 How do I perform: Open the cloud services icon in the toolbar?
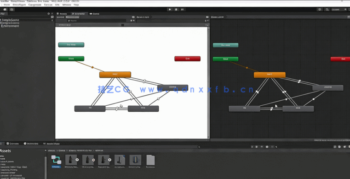tap(5, 10)
